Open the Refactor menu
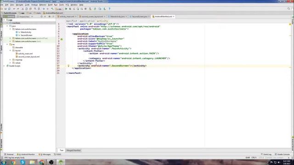The height and width of the screenshot is (165, 294). [x=43, y=5]
